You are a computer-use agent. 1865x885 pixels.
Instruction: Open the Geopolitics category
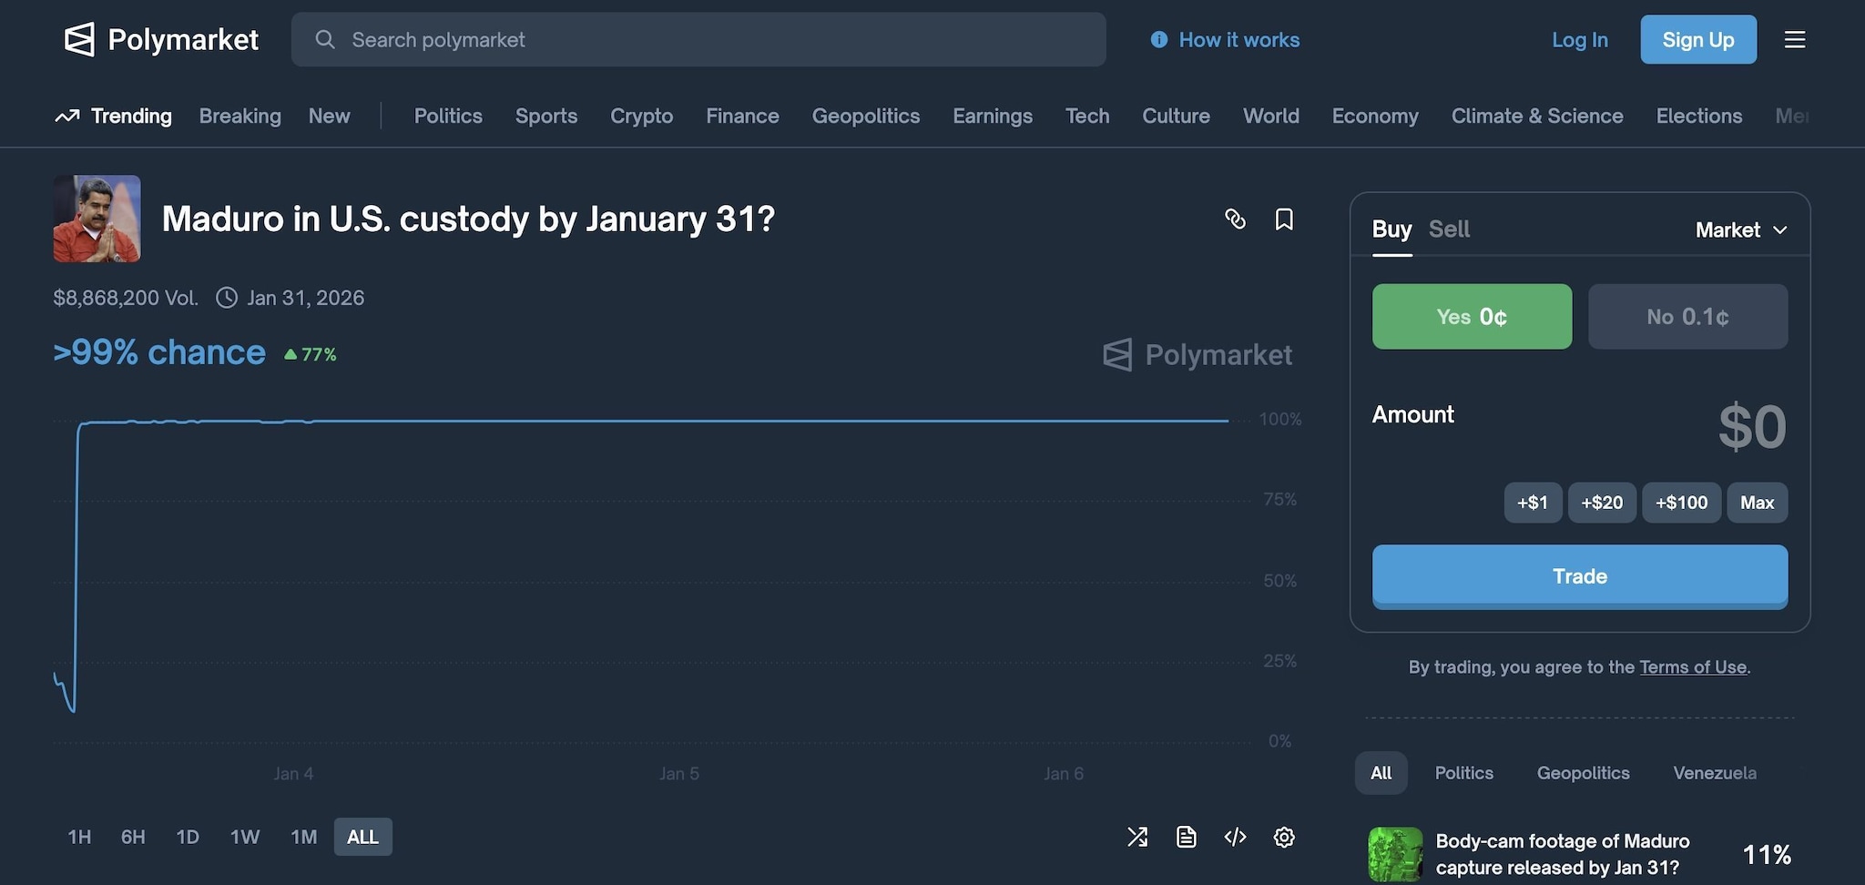coord(865,116)
